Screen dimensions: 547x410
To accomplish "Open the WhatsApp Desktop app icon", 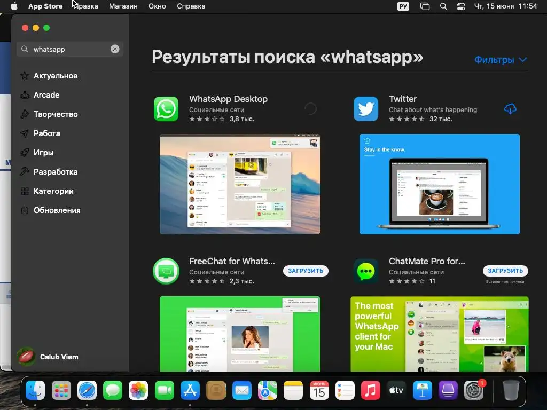I will point(166,109).
